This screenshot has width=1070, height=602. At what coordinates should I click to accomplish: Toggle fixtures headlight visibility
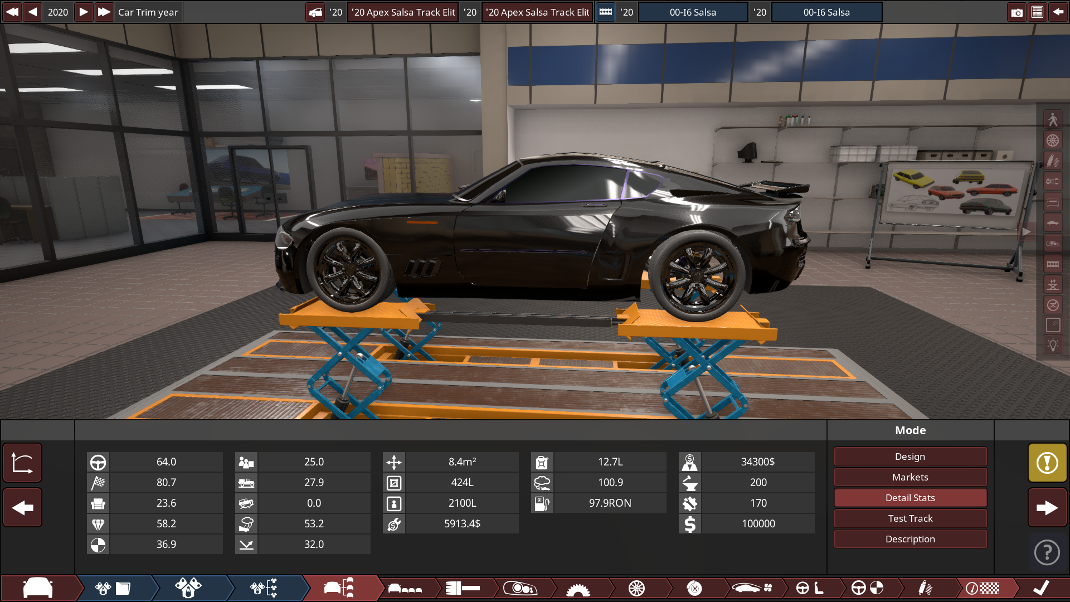tap(1053, 243)
